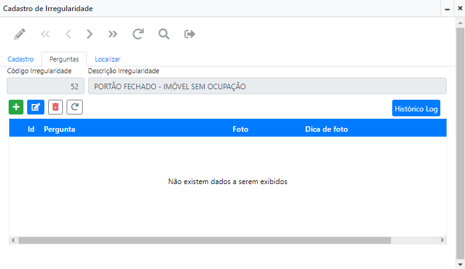Reload record using the toolbar refresh icon

[x=138, y=34]
